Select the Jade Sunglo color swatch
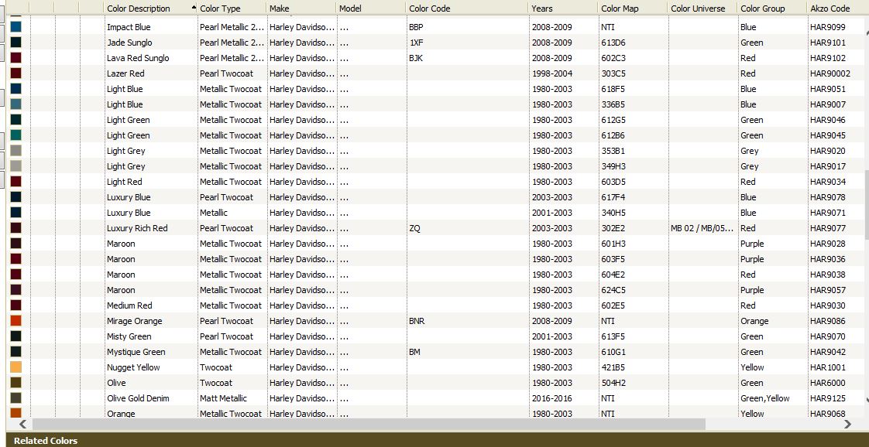 point(15,43)
